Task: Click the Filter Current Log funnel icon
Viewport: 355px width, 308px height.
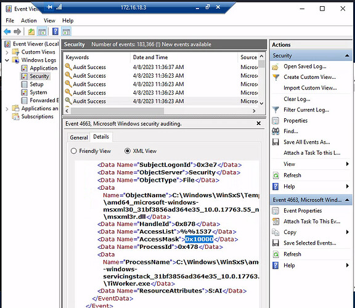Action: (275, 110)
